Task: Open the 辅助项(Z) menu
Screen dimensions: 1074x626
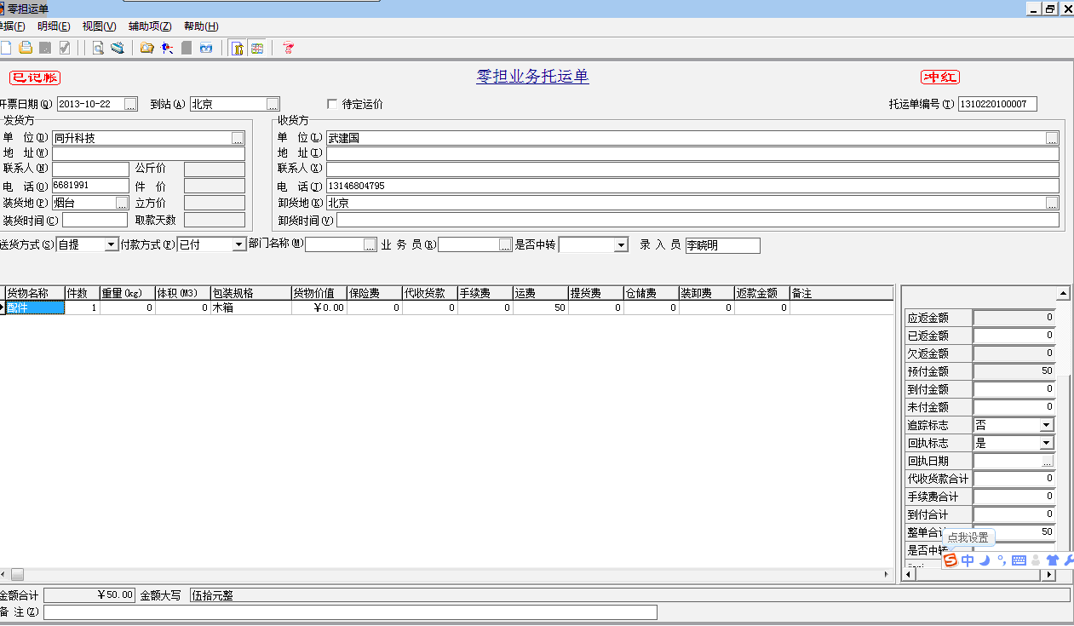Action: coord(150,26)
